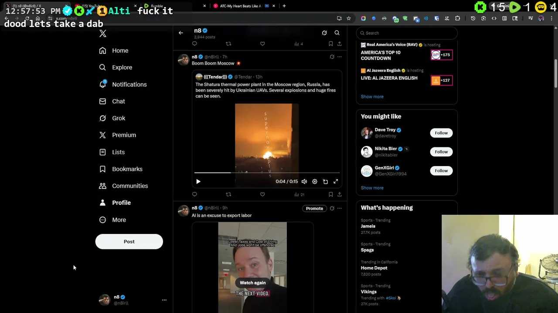
Task: Follow Dave Troy
Action: (x=441, y=133)
